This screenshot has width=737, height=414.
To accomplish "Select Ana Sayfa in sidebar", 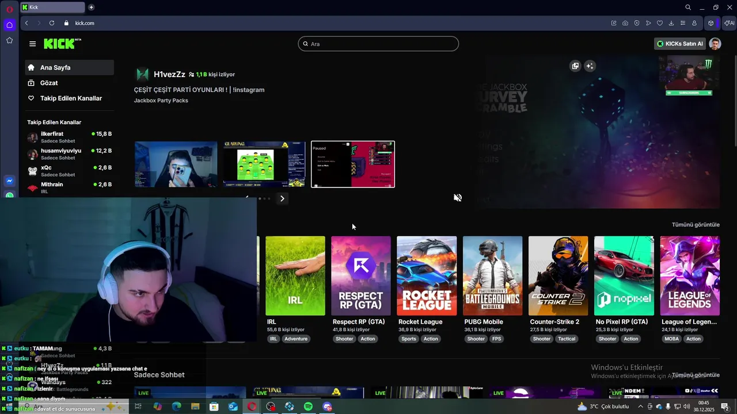I will tap(69, 67).
